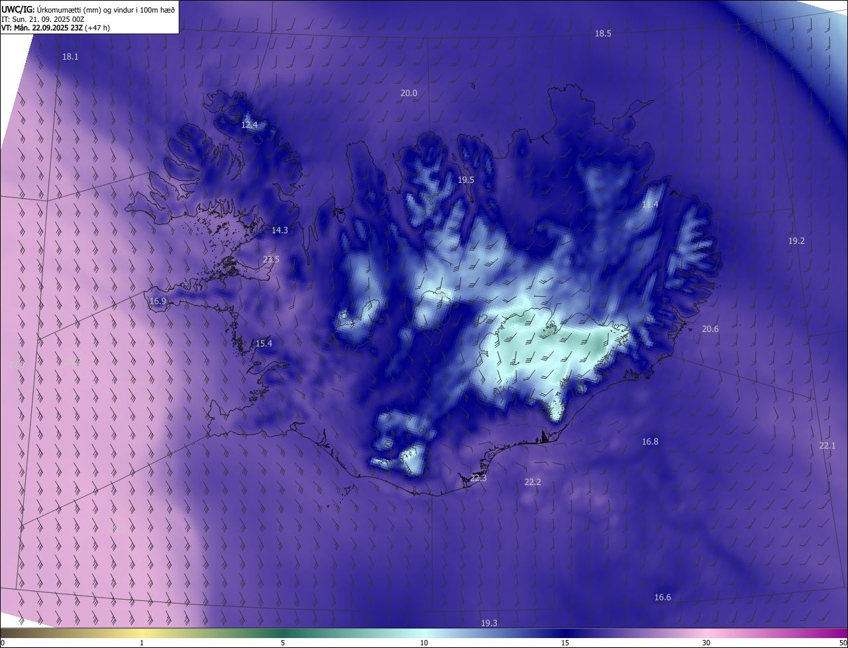Click the 19.2 value label
Image resolution: width=848 pixels, height=648 pixels.
pos(796,241)
